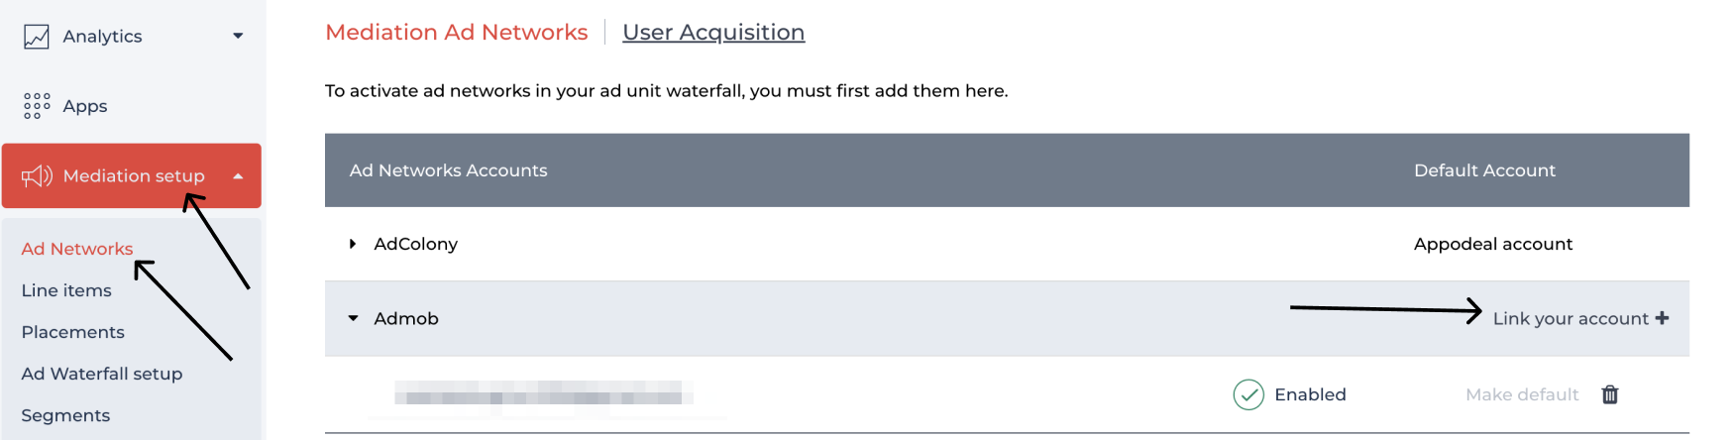Open the User Acquisition tab

point(713,33)
